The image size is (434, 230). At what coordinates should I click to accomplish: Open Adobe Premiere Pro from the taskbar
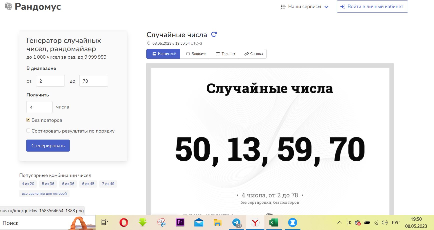[x=180, y=222]
